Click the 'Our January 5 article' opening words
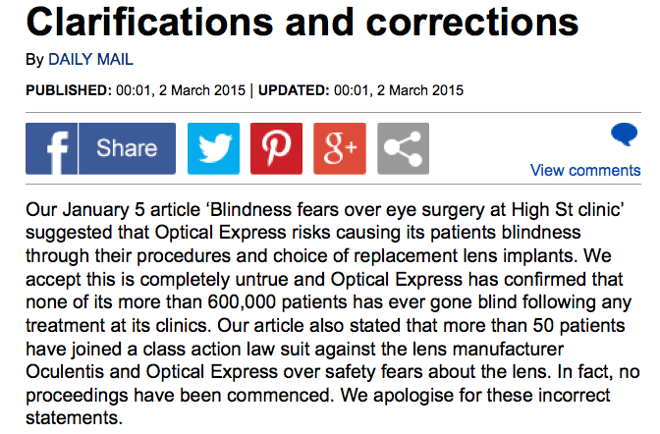660x434 pixels. click(x=113, y=209)
